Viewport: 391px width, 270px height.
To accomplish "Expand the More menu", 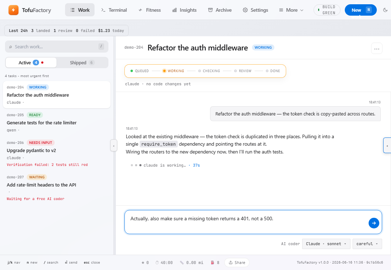I will click(x=291, y=10).
